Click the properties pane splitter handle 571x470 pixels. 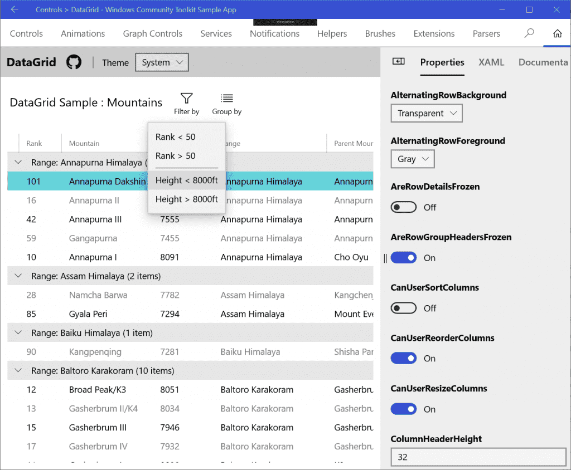click(x=385, y=258)
